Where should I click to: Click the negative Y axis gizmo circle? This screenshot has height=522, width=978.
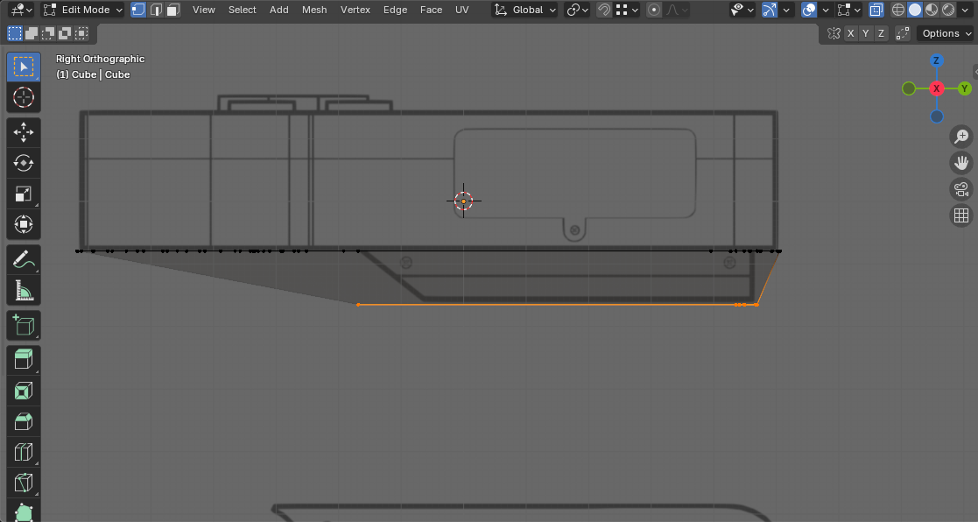(x=909, y=88)
